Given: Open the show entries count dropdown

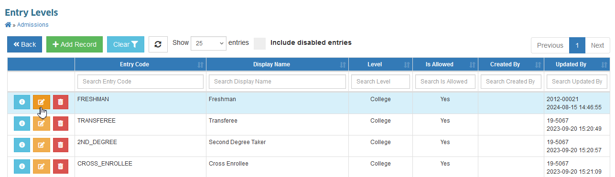Looking at the screenshot, I should (x=208, y=43).
